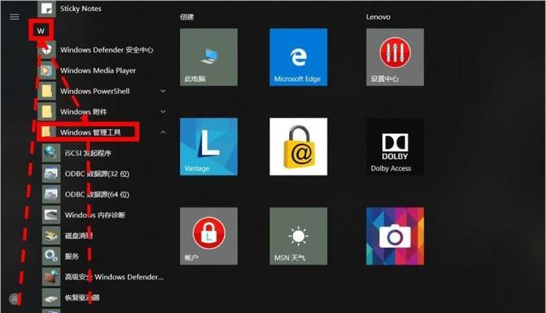Expand the Windows 附件 folder chevron
This screenshot has height=313, width=546.
[163, 112]
